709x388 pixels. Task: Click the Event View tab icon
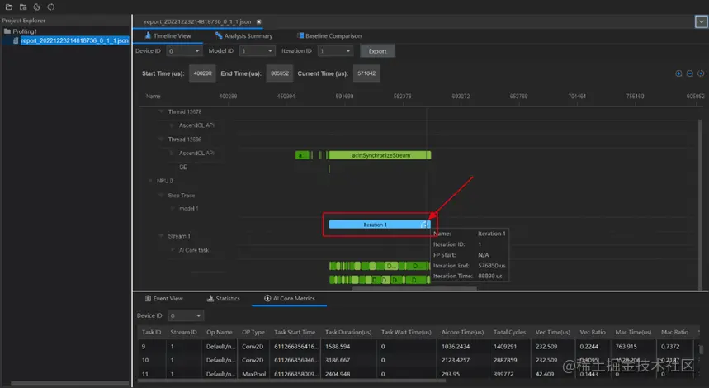point(148,299)
